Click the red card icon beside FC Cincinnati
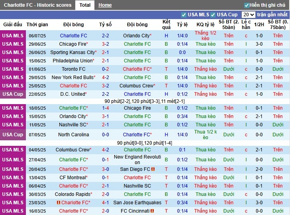290x215 pixels. point(152,211)
